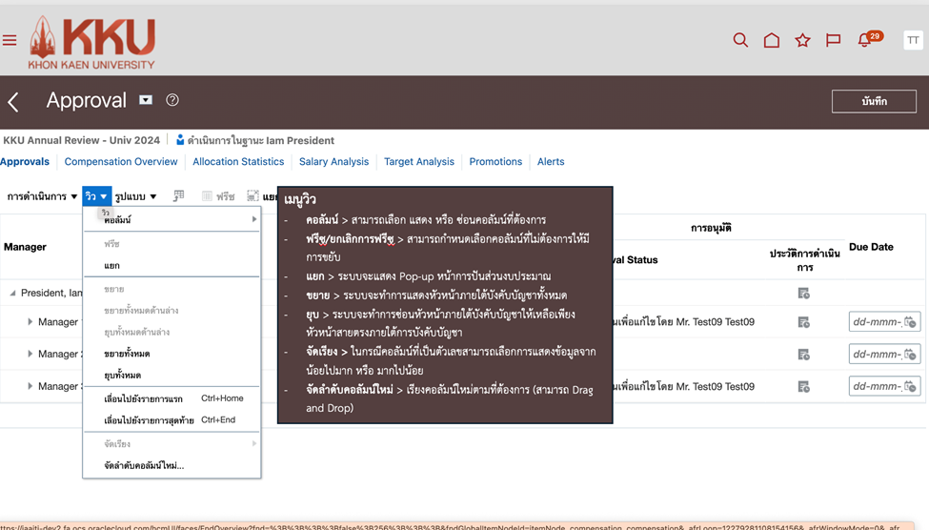Screen dimensions: 929x530
Task: Open the hamburger navigation menu
Action: point(10,40)
